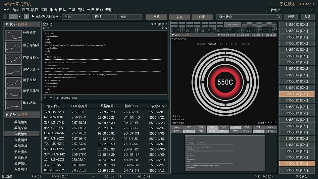
Task: Select 自我检测 in system monitor list
Action: (x=22, y=134)
